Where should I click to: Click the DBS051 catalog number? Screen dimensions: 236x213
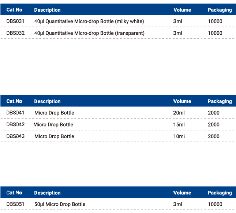pyautogui.click(x=15, y=204)
